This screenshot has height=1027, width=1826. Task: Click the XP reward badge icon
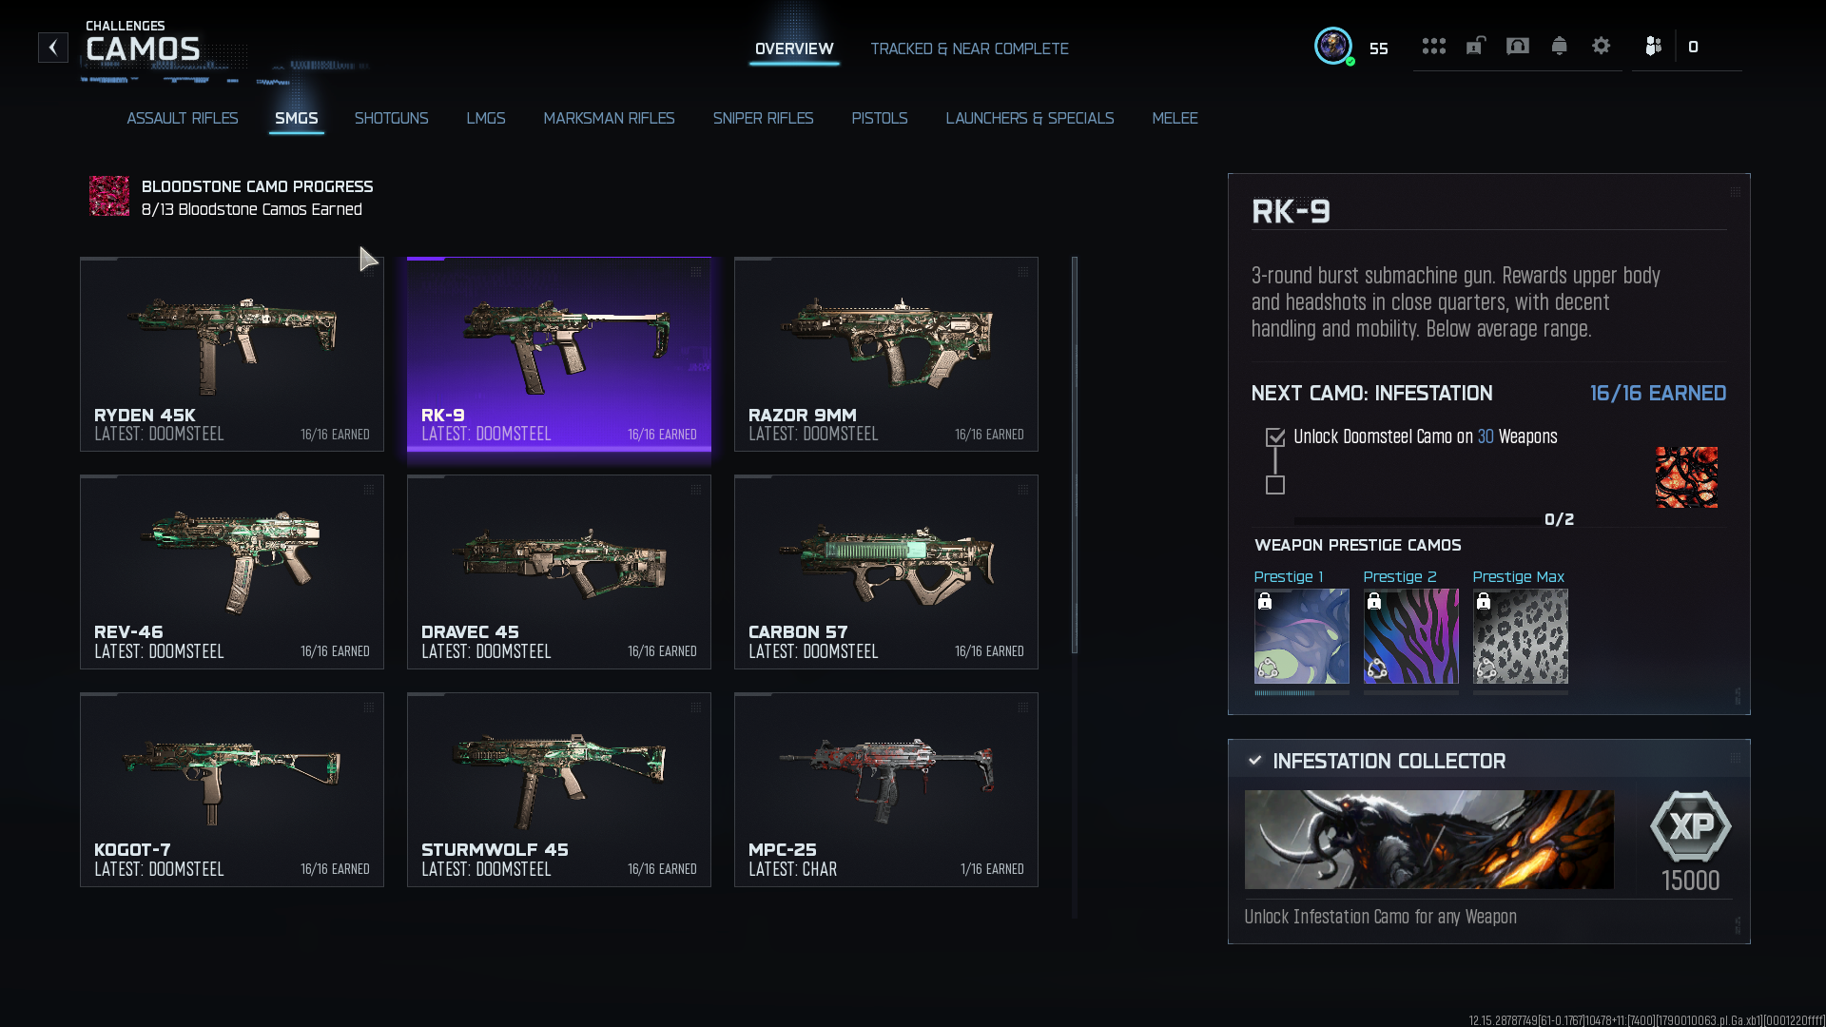pyautogui.click(x=1691, y=826)
